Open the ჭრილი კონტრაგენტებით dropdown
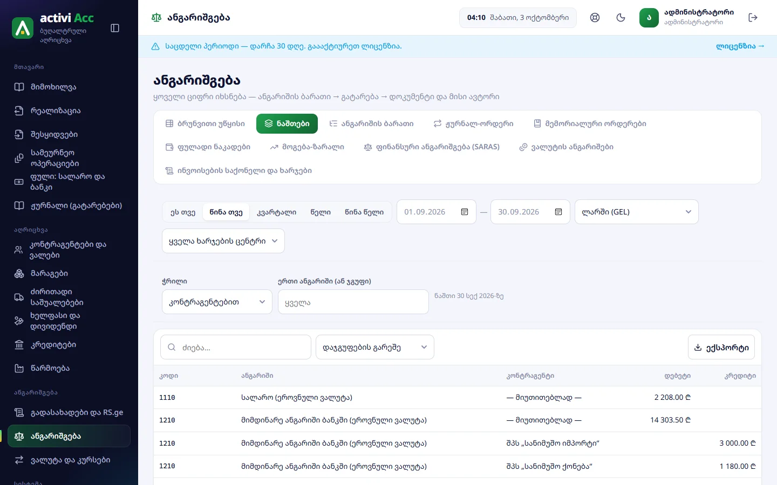777x485 pixels. pos(217,302)
